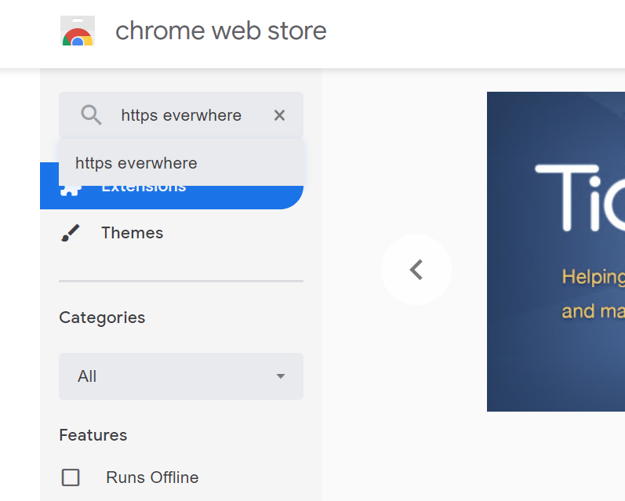Image resolution: width=625 pixels, height=501 pixels.
Task: Enable the Runs Offline checkbox
Action: point(71,477)
